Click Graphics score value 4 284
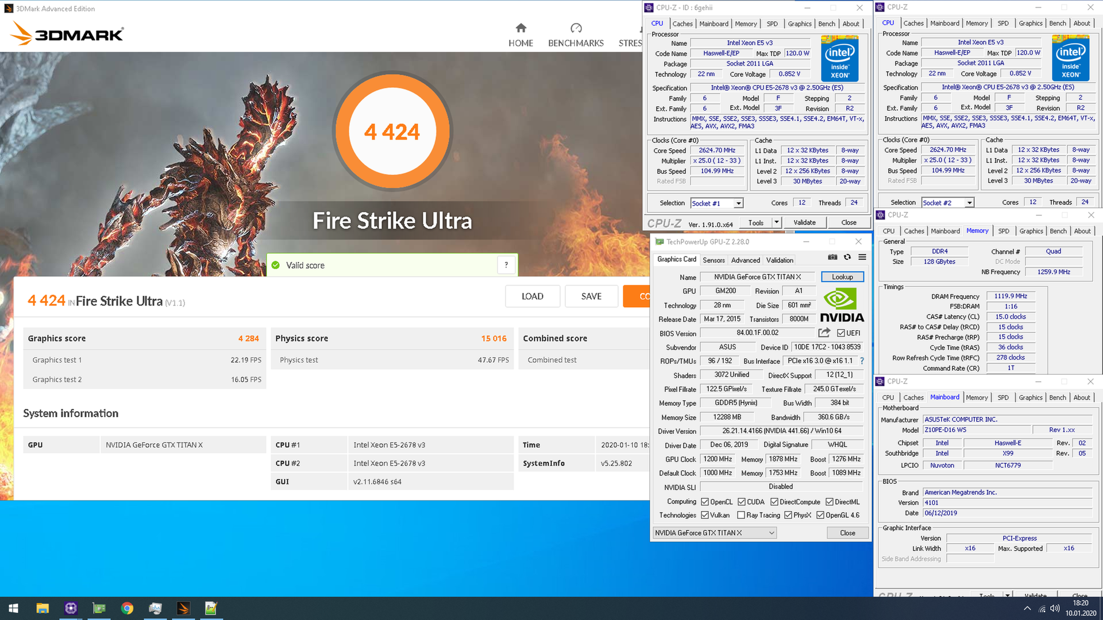This screenshot has width=1103, height=620. tap(248, 338)
